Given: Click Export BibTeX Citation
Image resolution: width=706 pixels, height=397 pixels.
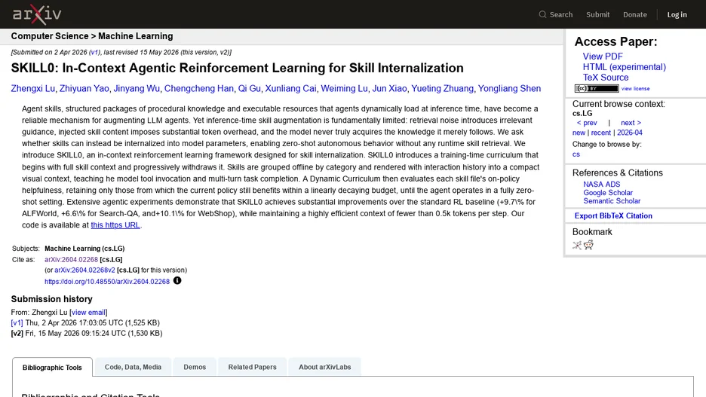Looking at the screenshot, I should tap(613, 215).
